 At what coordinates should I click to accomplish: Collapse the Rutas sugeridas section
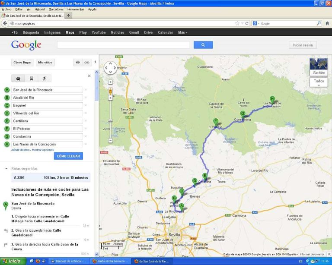point(6,169)
